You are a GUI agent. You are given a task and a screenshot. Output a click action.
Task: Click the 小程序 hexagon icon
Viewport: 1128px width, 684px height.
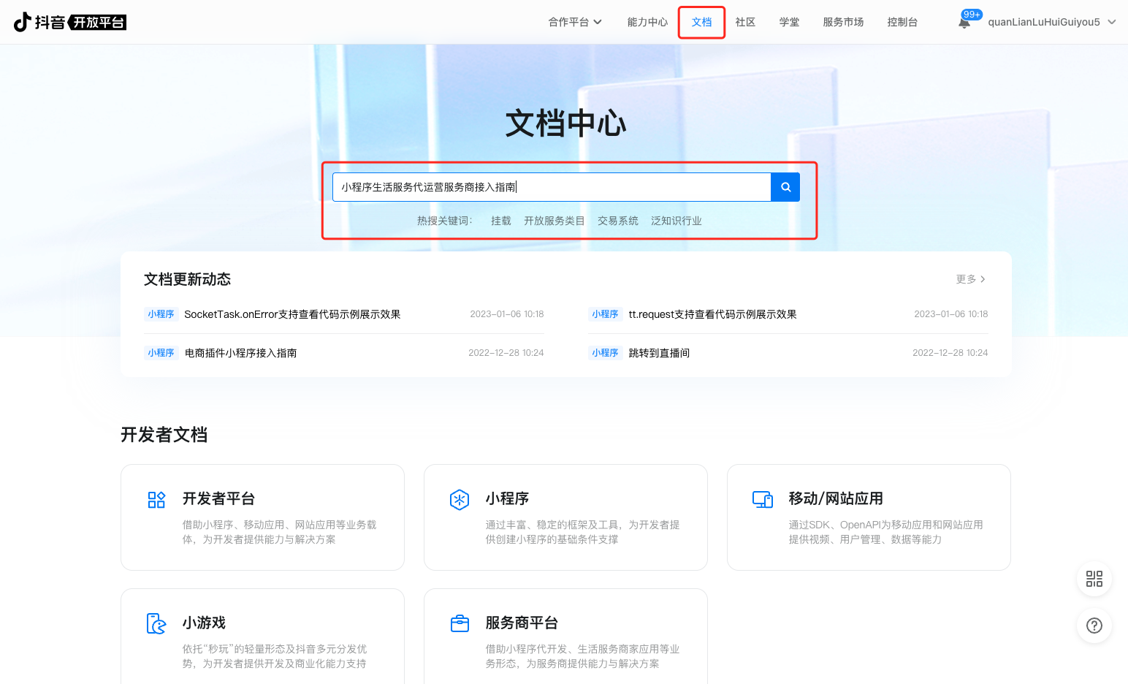pyautogui.click(x=460, y=500)
